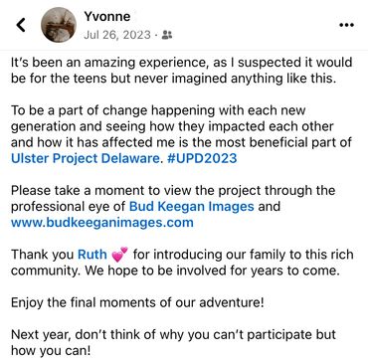Open tagged profile Ruth
This screenshot has width=368, height=363.
pyautogui.click(x=92, y=255)
